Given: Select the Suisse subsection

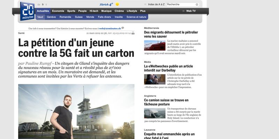Looking at the screenshot, I should click(79, 17).
